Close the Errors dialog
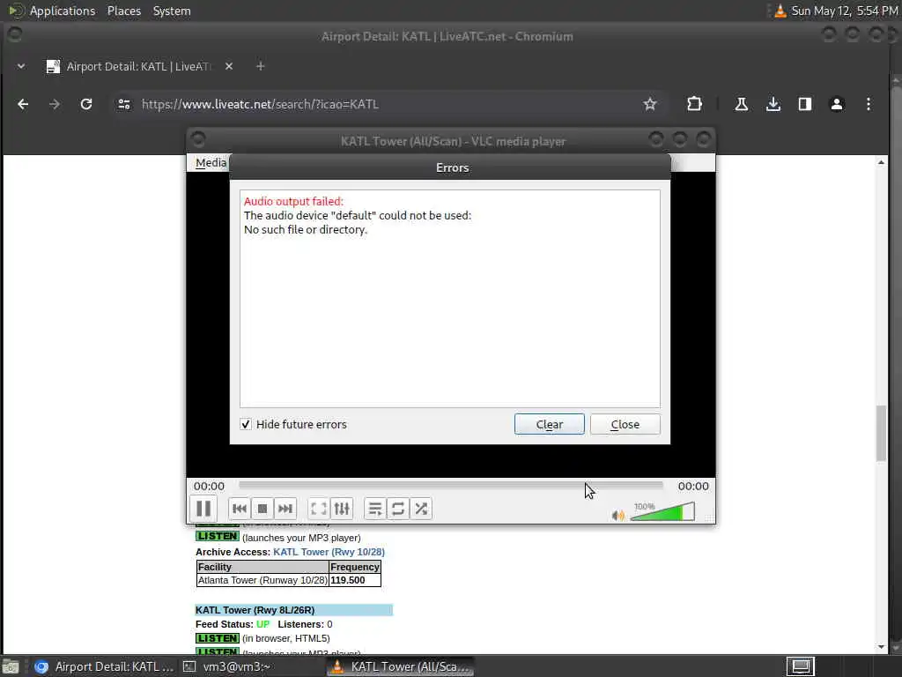 625,424
